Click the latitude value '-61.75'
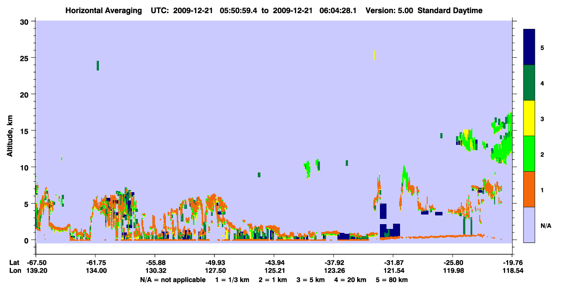 pos(95,263)
